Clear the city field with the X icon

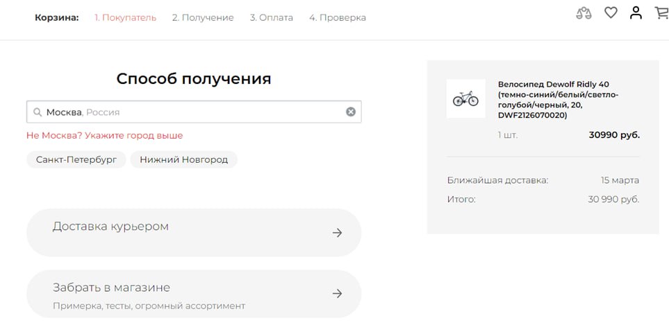coord(351,112)
